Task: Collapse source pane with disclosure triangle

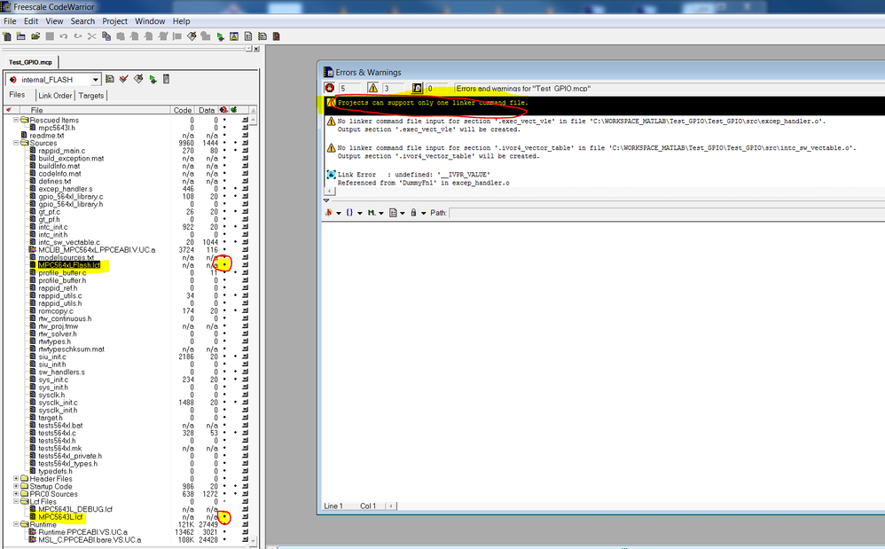Action: (326, 200)
